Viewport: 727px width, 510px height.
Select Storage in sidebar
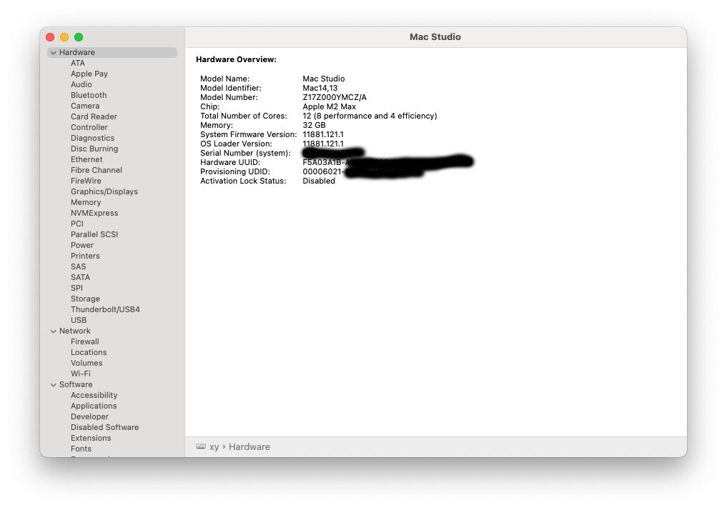(85, 299)
